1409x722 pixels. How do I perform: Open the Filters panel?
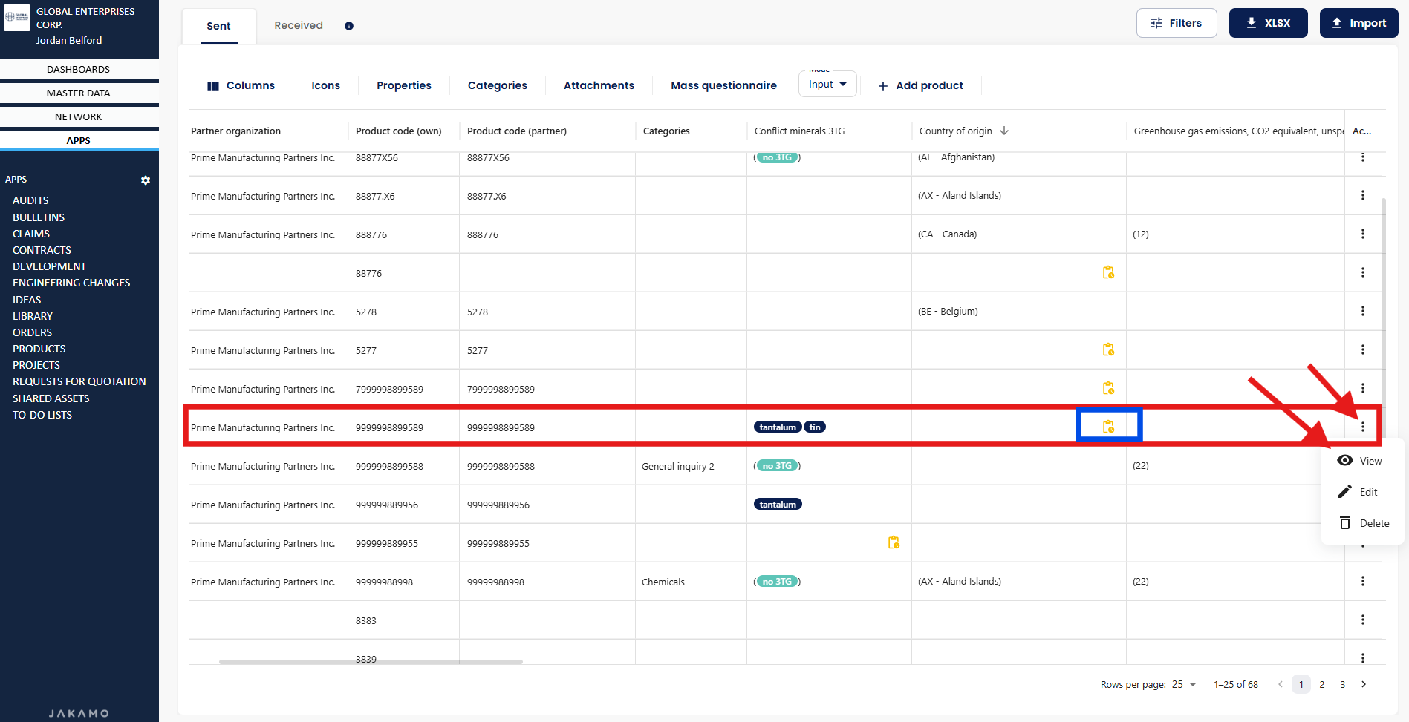1176,23
